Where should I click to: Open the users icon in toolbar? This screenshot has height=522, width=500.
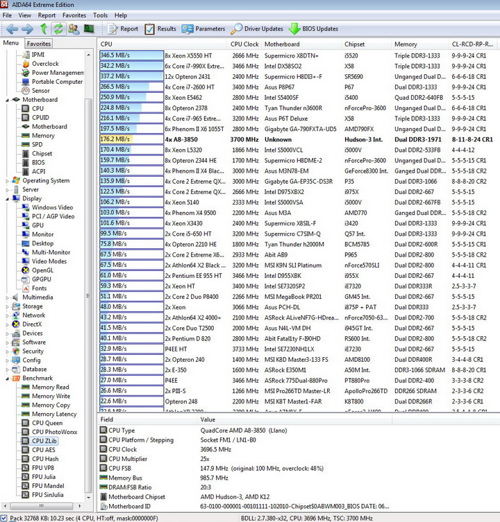click(74, 29)
